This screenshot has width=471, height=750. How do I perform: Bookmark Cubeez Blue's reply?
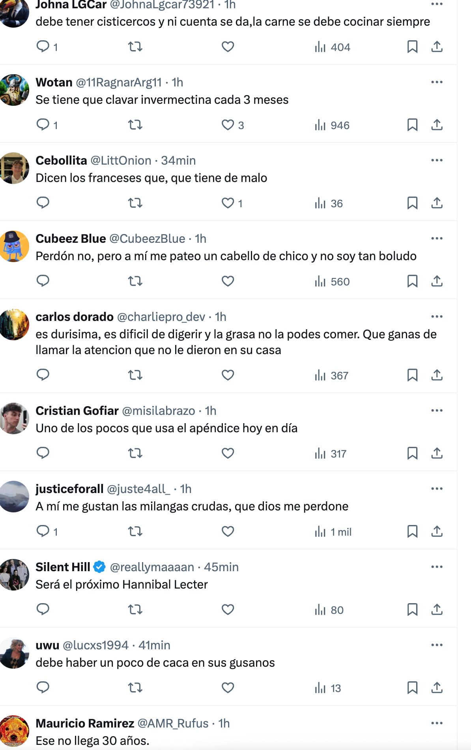412,281
